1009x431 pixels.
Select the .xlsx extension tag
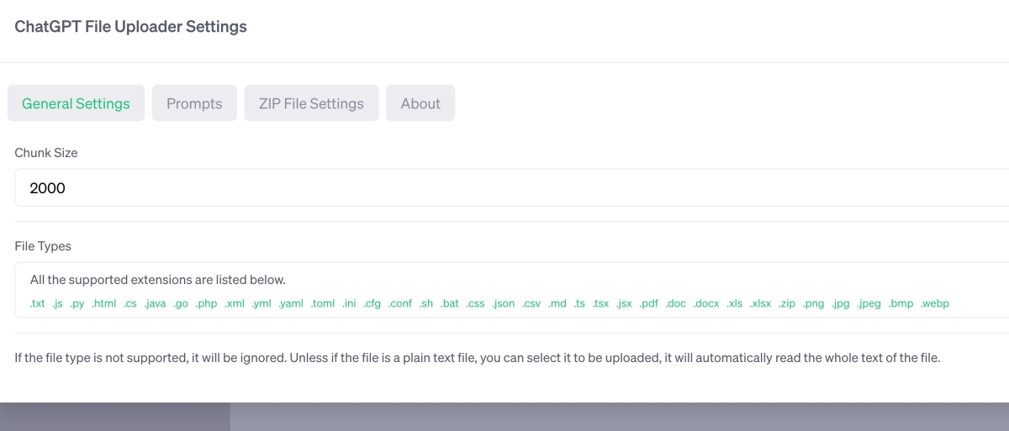[x=760, y=304]
